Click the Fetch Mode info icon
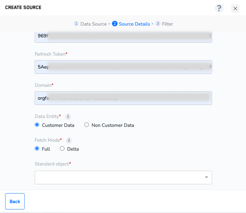This screenshot has height=213, width=246. click(x=69, y=140)
